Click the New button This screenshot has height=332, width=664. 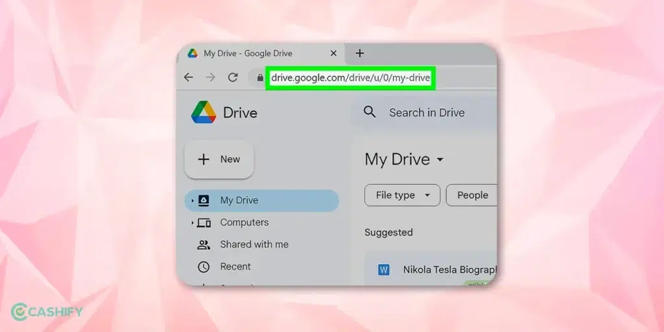pyautogui.click(x=219, y=160)
